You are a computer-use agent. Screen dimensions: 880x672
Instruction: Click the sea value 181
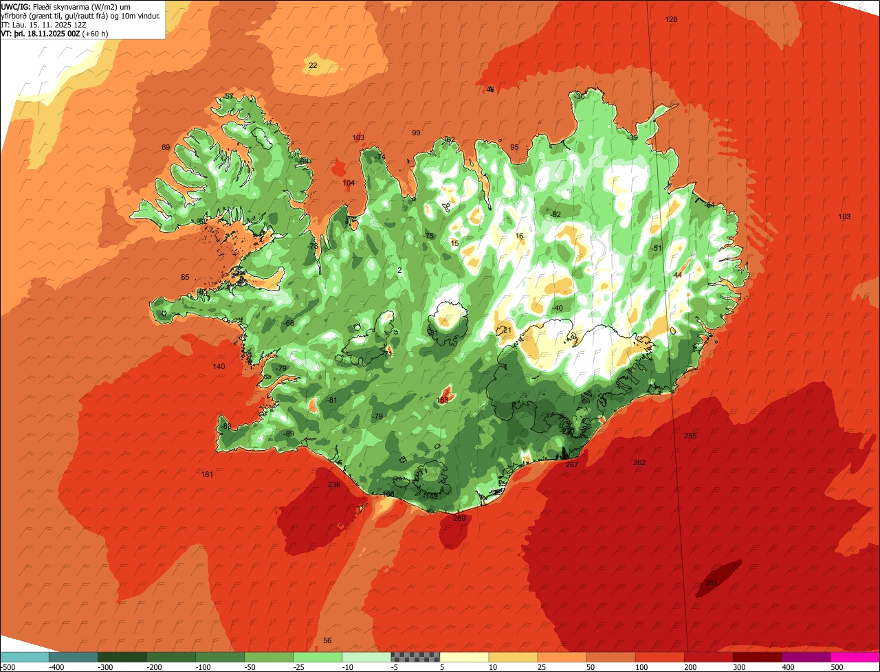pyautogui.click(x=207, y=474)
